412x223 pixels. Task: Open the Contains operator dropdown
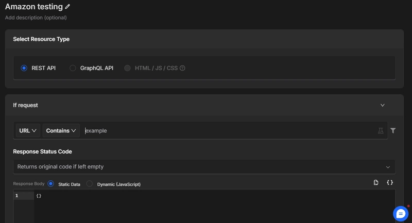tap(61, 130)
